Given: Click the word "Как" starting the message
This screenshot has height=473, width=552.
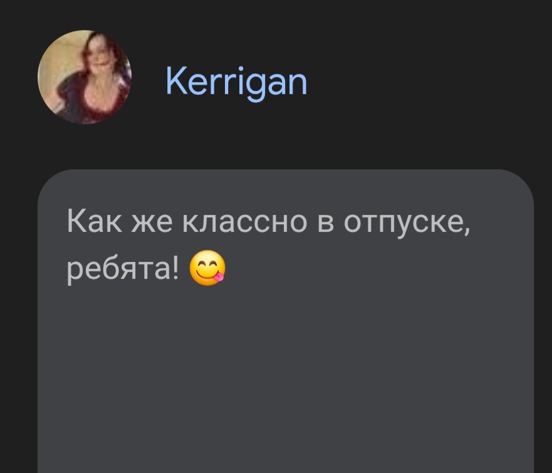Looking at the screenshot, I should (x=95, y=221).
